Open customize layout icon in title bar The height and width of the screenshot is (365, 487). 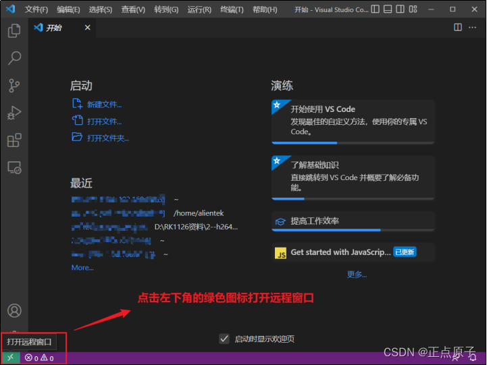coord(413,9)
